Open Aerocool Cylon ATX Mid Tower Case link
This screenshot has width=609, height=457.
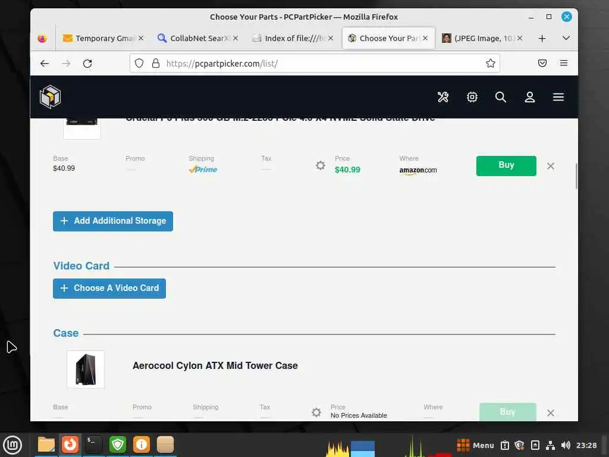coord(215,366)
